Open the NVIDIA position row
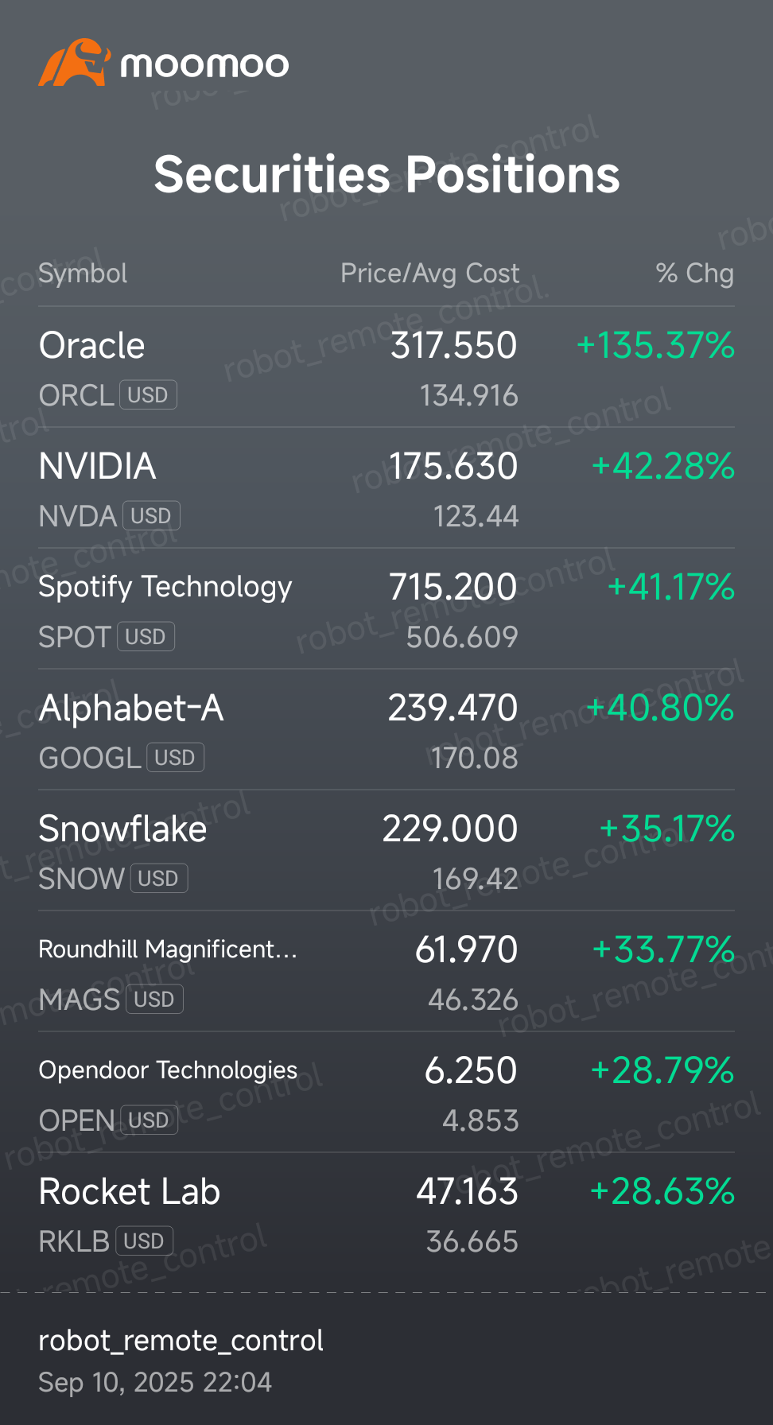 [x=386, y=488]
